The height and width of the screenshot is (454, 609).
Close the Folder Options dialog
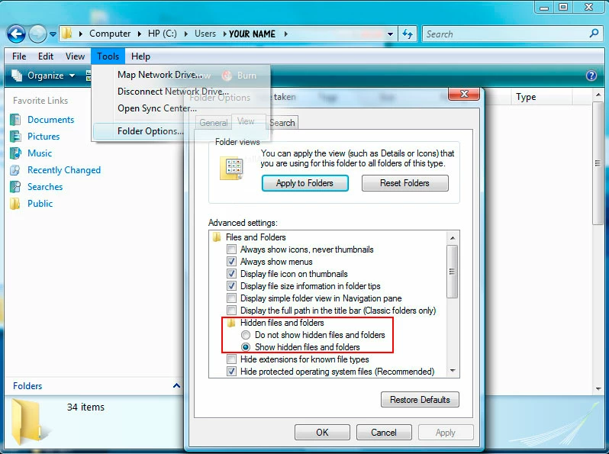click(464, 94)
